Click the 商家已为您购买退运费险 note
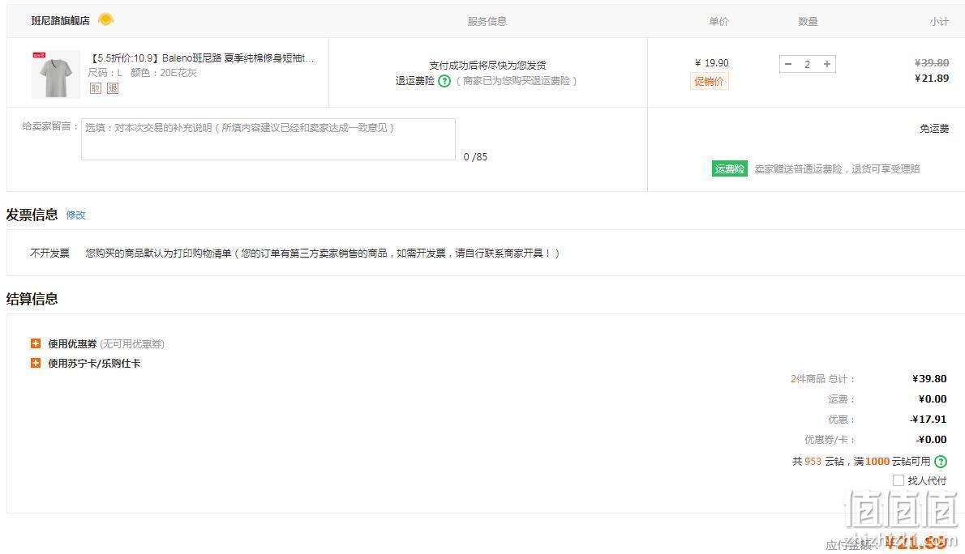This screenshot has width=965, height=554. tap(516, 81)
